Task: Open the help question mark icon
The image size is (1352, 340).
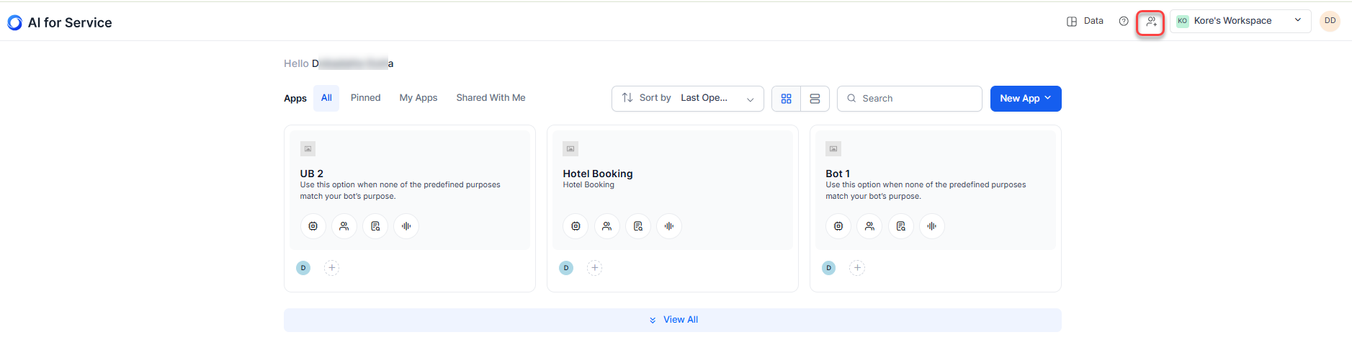Action: click(1124, 21)
